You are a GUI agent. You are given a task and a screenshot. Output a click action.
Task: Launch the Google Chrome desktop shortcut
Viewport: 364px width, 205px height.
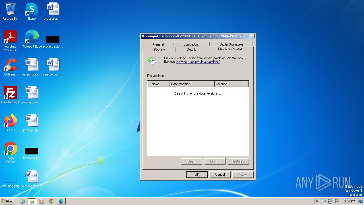coord(10,152)
